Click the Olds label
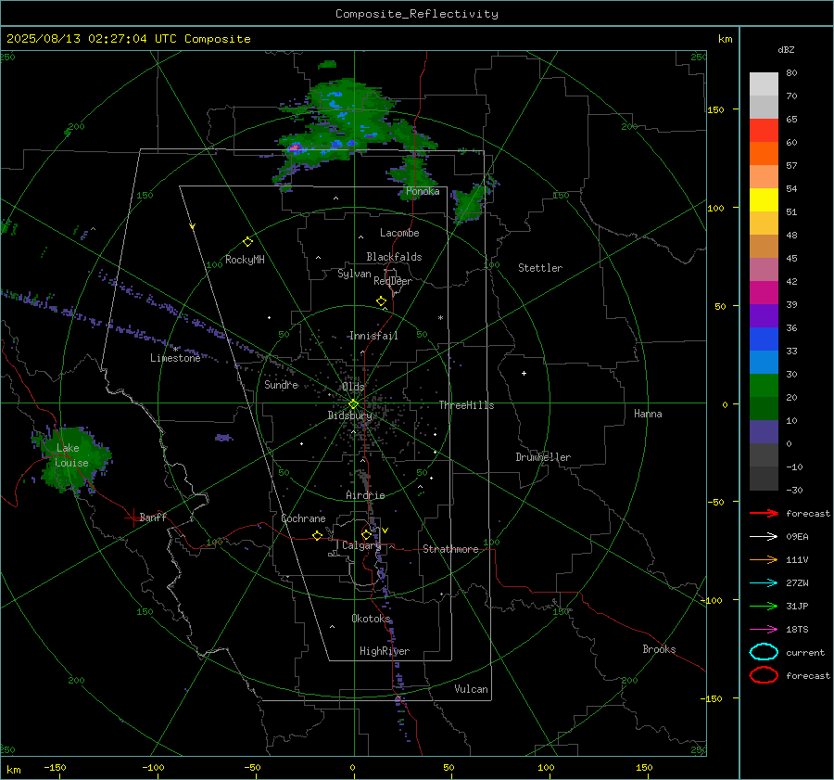The width and height of the screenshot is (834, 780). click(x=353, y=387)
